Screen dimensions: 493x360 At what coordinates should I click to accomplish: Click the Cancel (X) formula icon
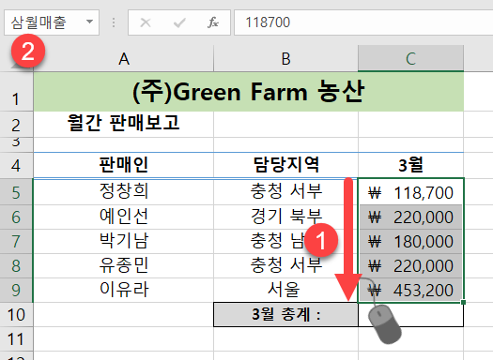146,22
